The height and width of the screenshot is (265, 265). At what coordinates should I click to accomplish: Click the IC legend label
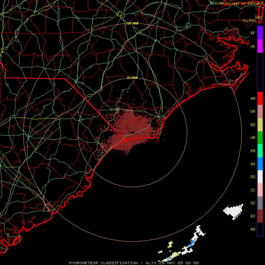[253, 190]
